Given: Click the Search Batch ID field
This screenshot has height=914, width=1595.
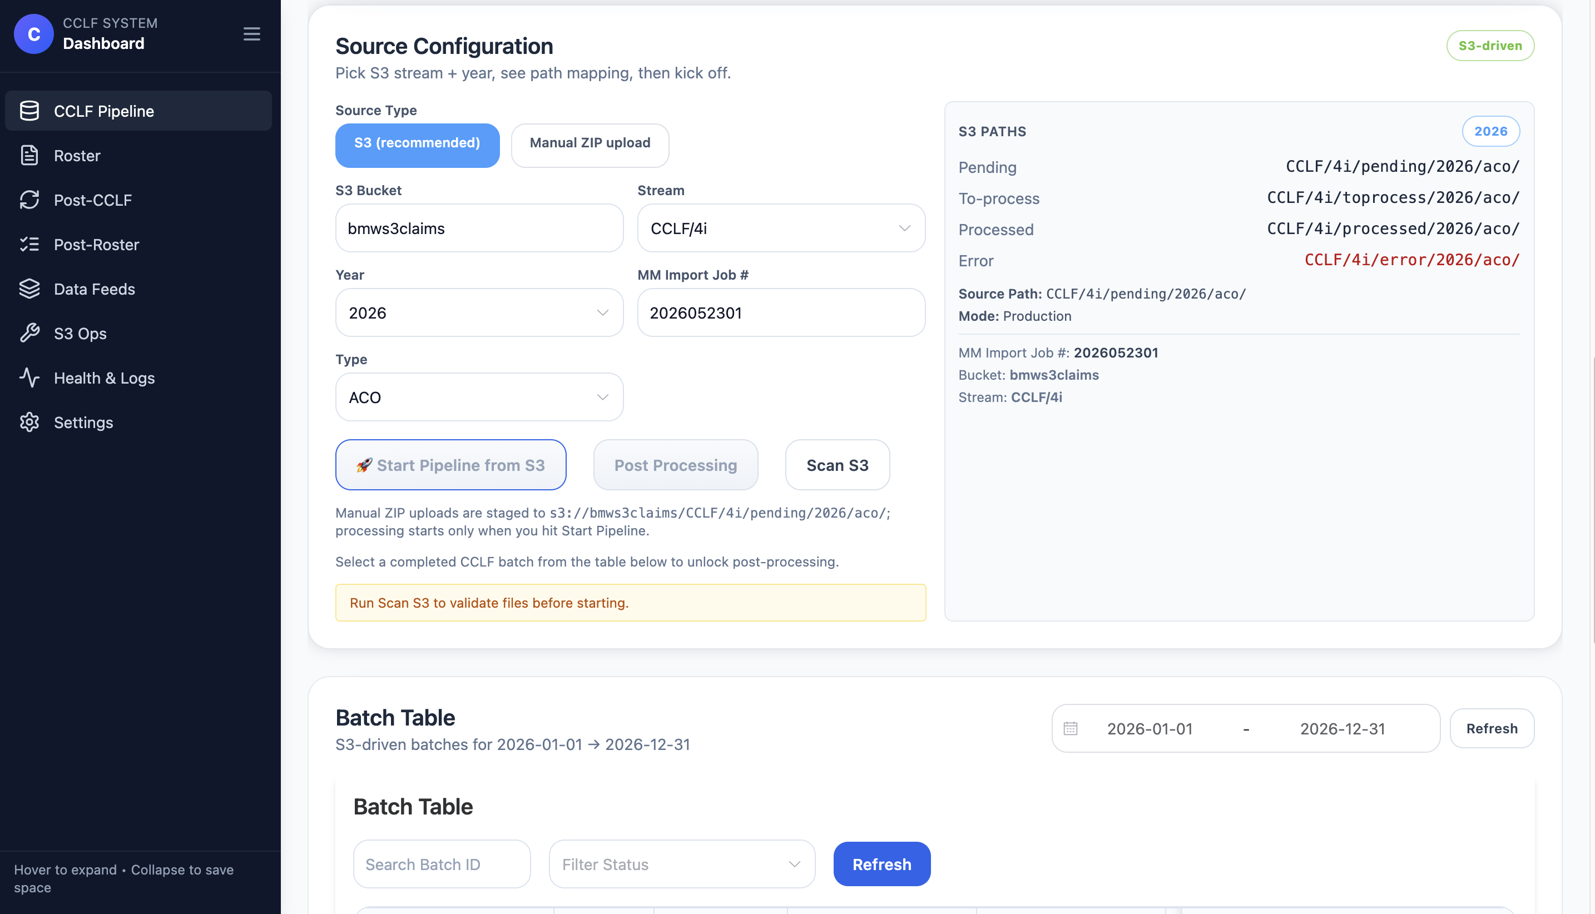Looking at the screenshot, I should (442, 864).
